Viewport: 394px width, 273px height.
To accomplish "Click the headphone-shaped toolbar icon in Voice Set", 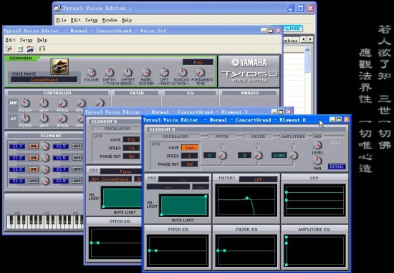I will [x=42, y=49].
